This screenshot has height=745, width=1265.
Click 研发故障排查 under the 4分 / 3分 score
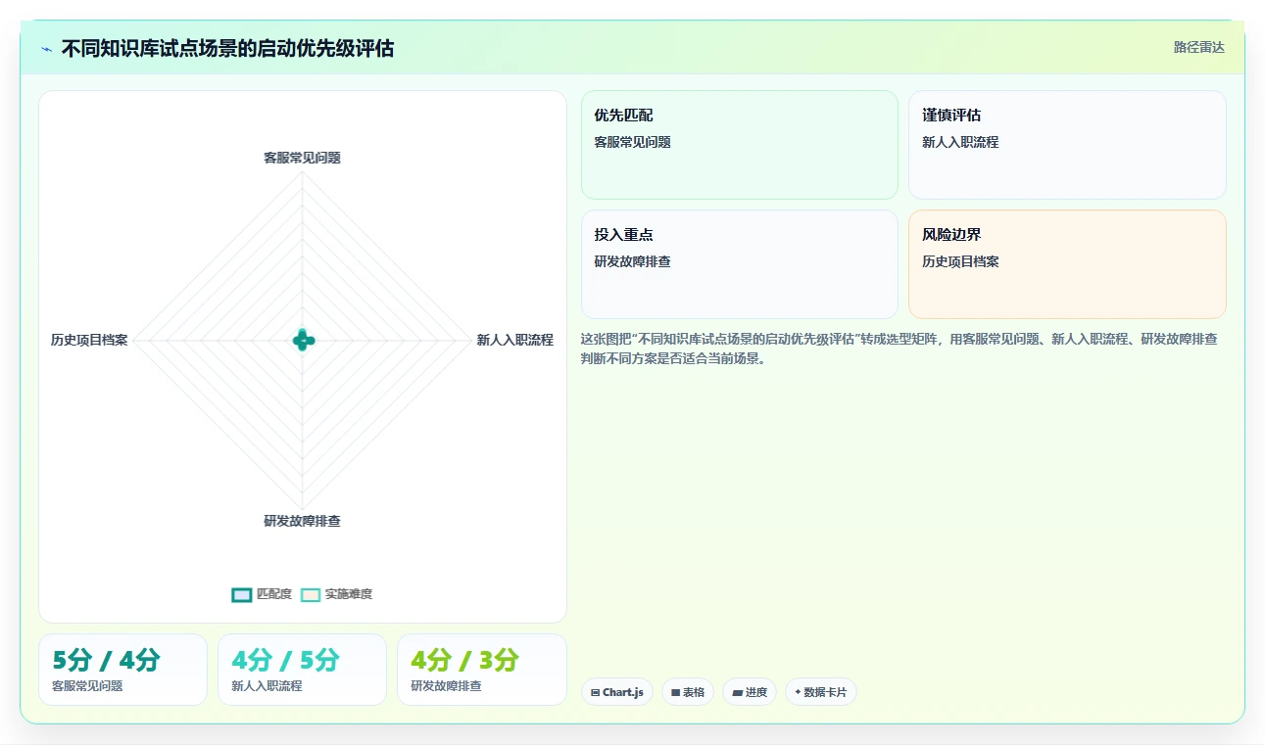click(x=446, y=686)
